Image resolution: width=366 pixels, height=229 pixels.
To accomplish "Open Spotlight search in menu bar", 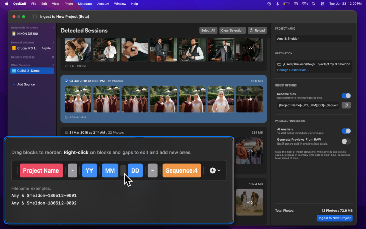I will (313, 4).
